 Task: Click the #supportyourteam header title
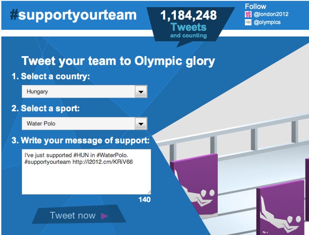click(x=73, y=15)
